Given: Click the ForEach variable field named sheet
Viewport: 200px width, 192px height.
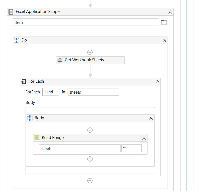Looking at the screenshot, I should (x=51, y=92).
